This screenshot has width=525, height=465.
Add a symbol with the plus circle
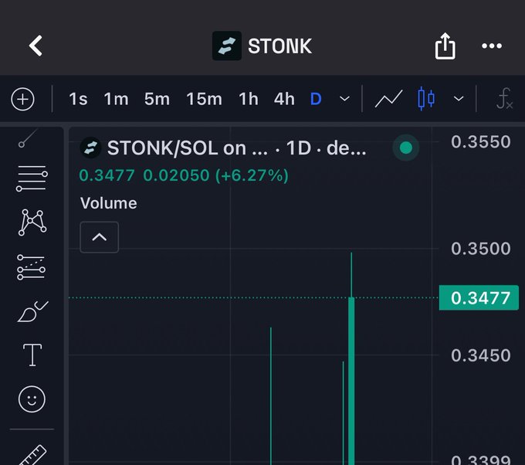[x=22, y=99]
